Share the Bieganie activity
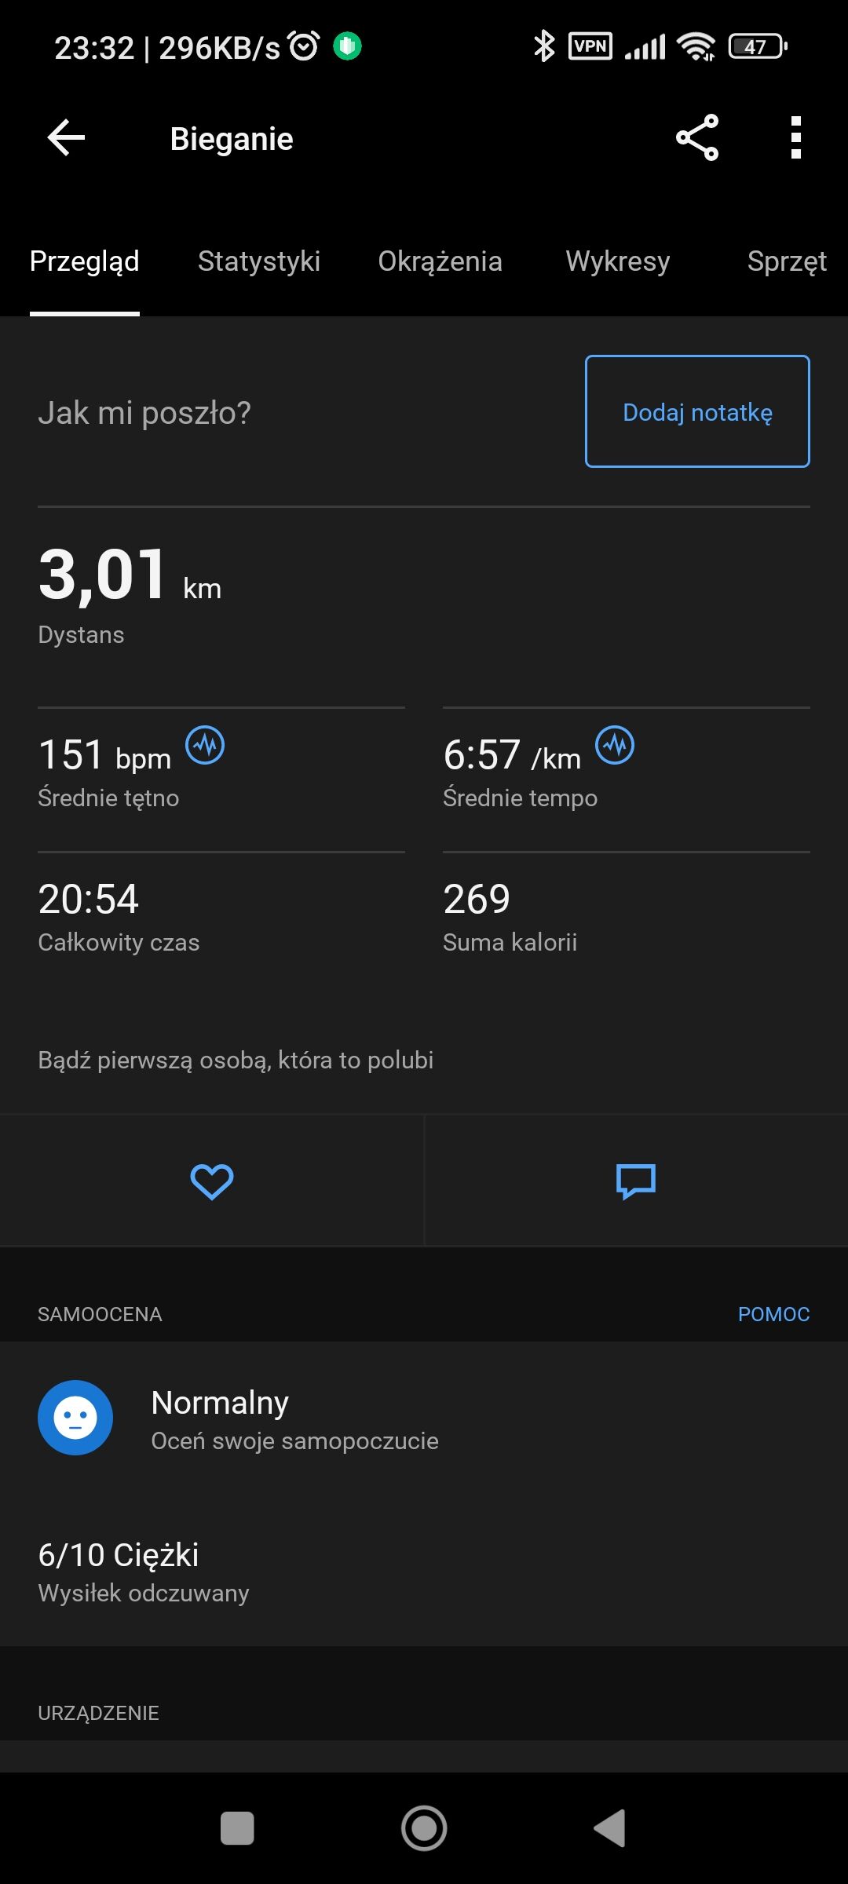This screenshot has height=1884, width=848. click(x=697, y=138)
